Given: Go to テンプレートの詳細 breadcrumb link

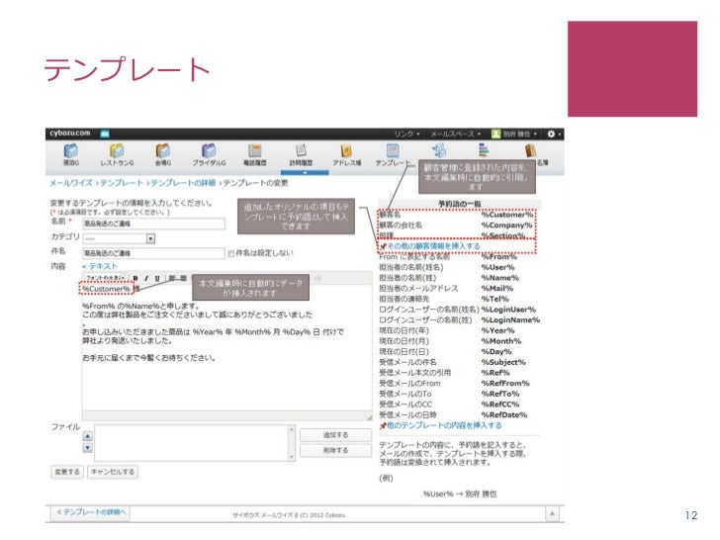Looking at the screenshot, I should click(x=183, y=183).
